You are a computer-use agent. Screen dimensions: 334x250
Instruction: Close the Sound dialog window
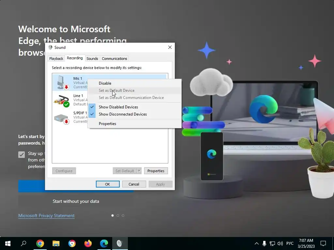pyautogui.click(x=170, y=47)
